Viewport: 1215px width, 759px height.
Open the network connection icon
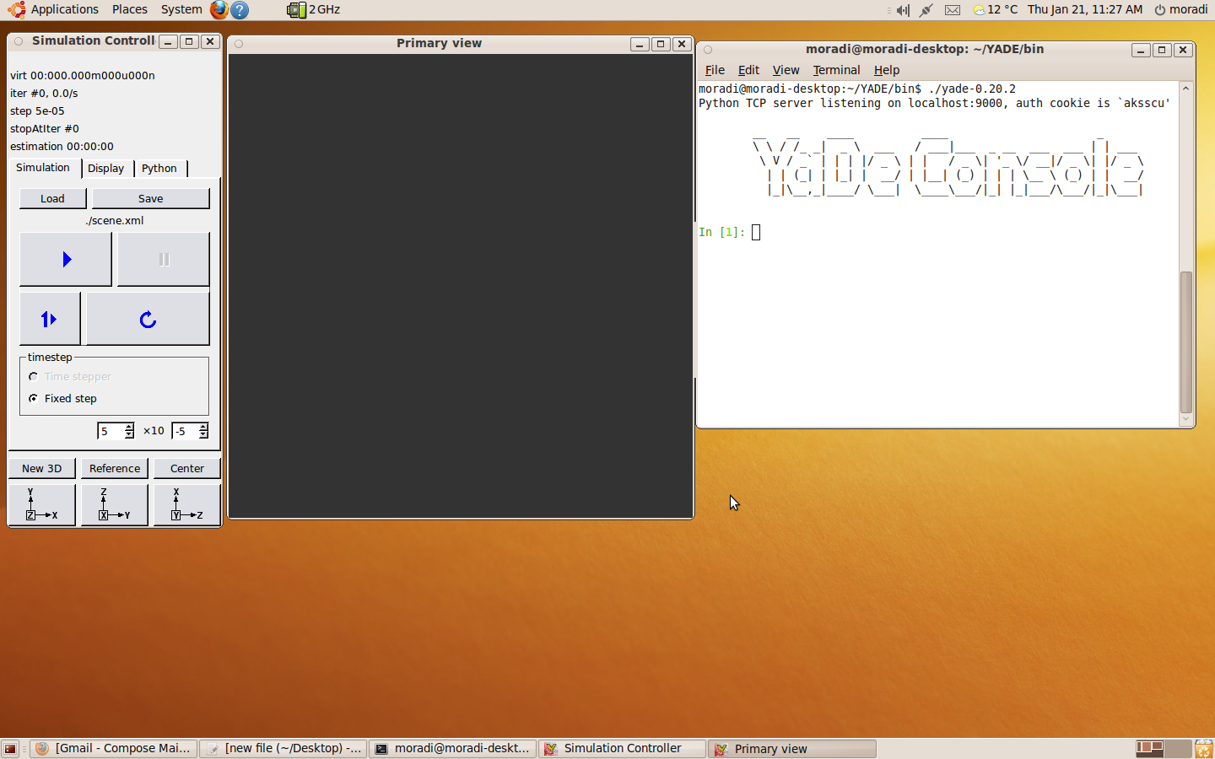click(x=926, y=10)
